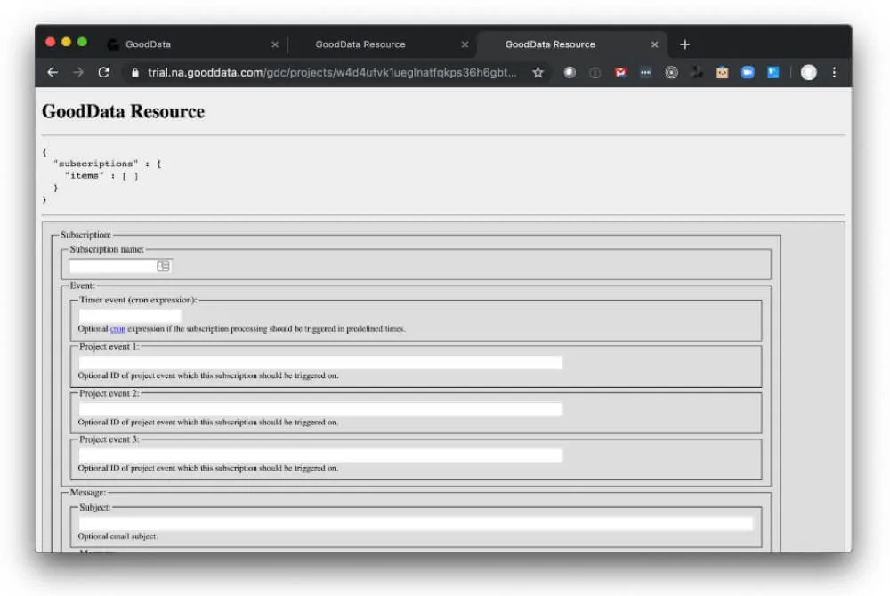This screenshot has height=596, width=890.
Task: Bookmark this page with the star icon
Action: coord(538,73)
